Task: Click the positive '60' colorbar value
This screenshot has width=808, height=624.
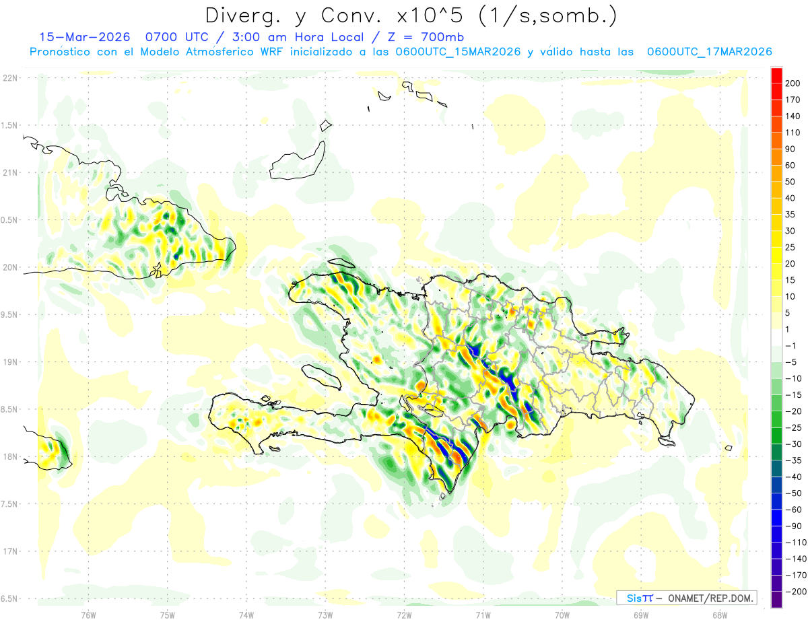Action: pyautogui.click(x=790, y=166)
